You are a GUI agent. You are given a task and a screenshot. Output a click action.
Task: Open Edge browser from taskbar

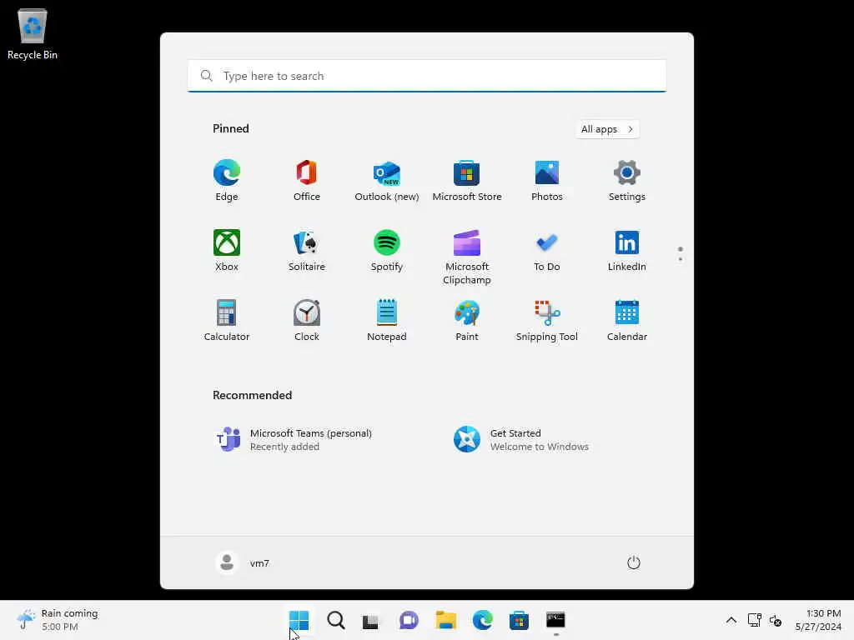(x=483, y=620)
